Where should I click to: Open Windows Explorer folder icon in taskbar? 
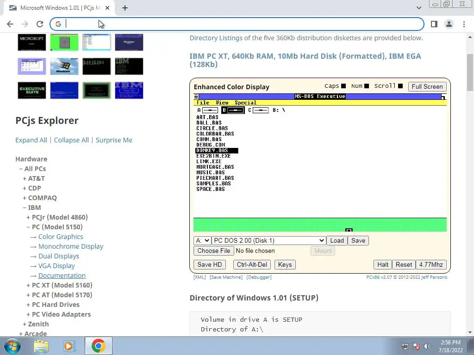point(41,346)
